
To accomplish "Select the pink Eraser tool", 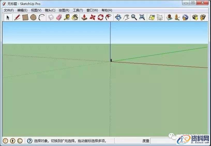I will [59, 17].
